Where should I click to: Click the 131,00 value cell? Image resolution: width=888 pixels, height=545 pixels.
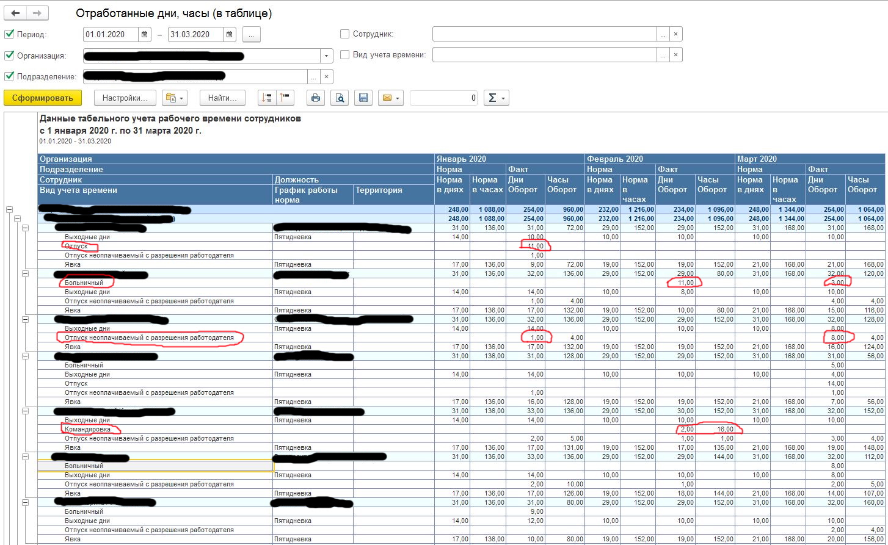[x=565, y=447]
